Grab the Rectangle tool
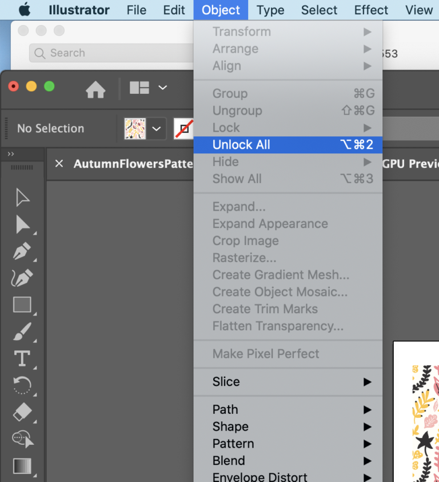The width and height of the screenshot is (439, 482). [23, 305]
